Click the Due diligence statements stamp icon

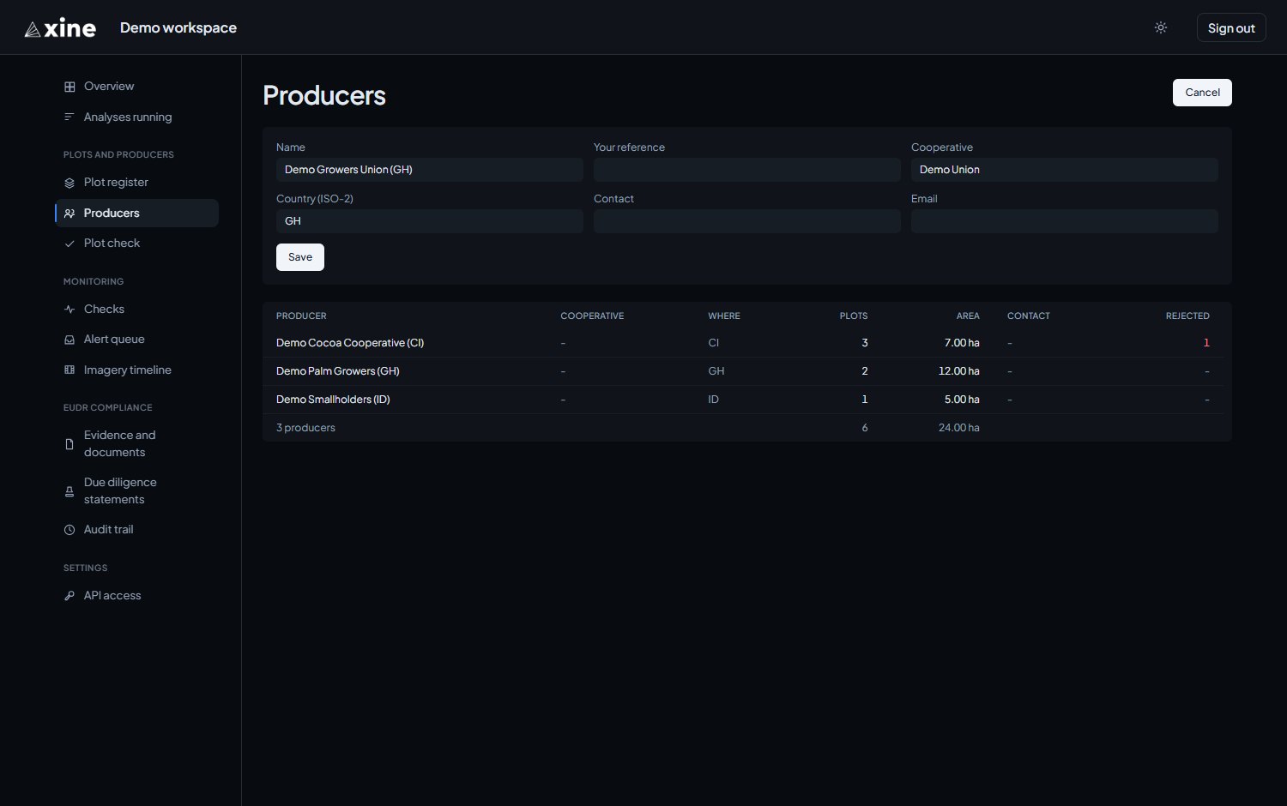[x=69, y=491]
